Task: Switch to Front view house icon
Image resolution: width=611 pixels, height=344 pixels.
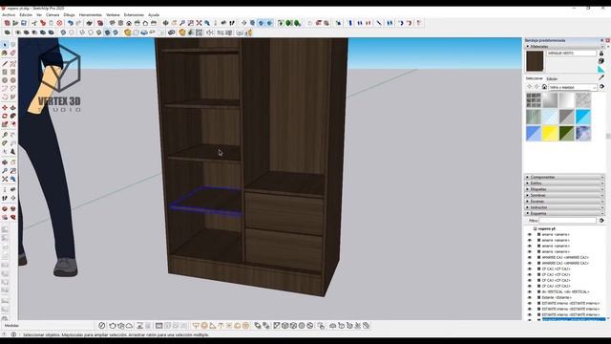Action: [x=129, y=23]
